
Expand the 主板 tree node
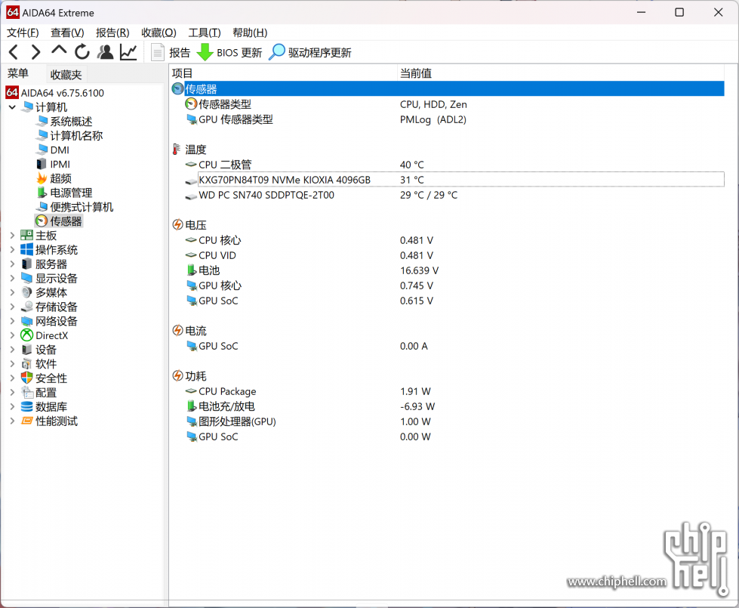(12, 236)
